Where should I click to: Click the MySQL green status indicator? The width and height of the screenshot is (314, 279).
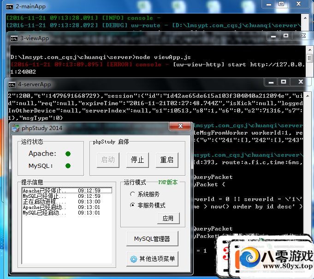click(x=68, y=166)
